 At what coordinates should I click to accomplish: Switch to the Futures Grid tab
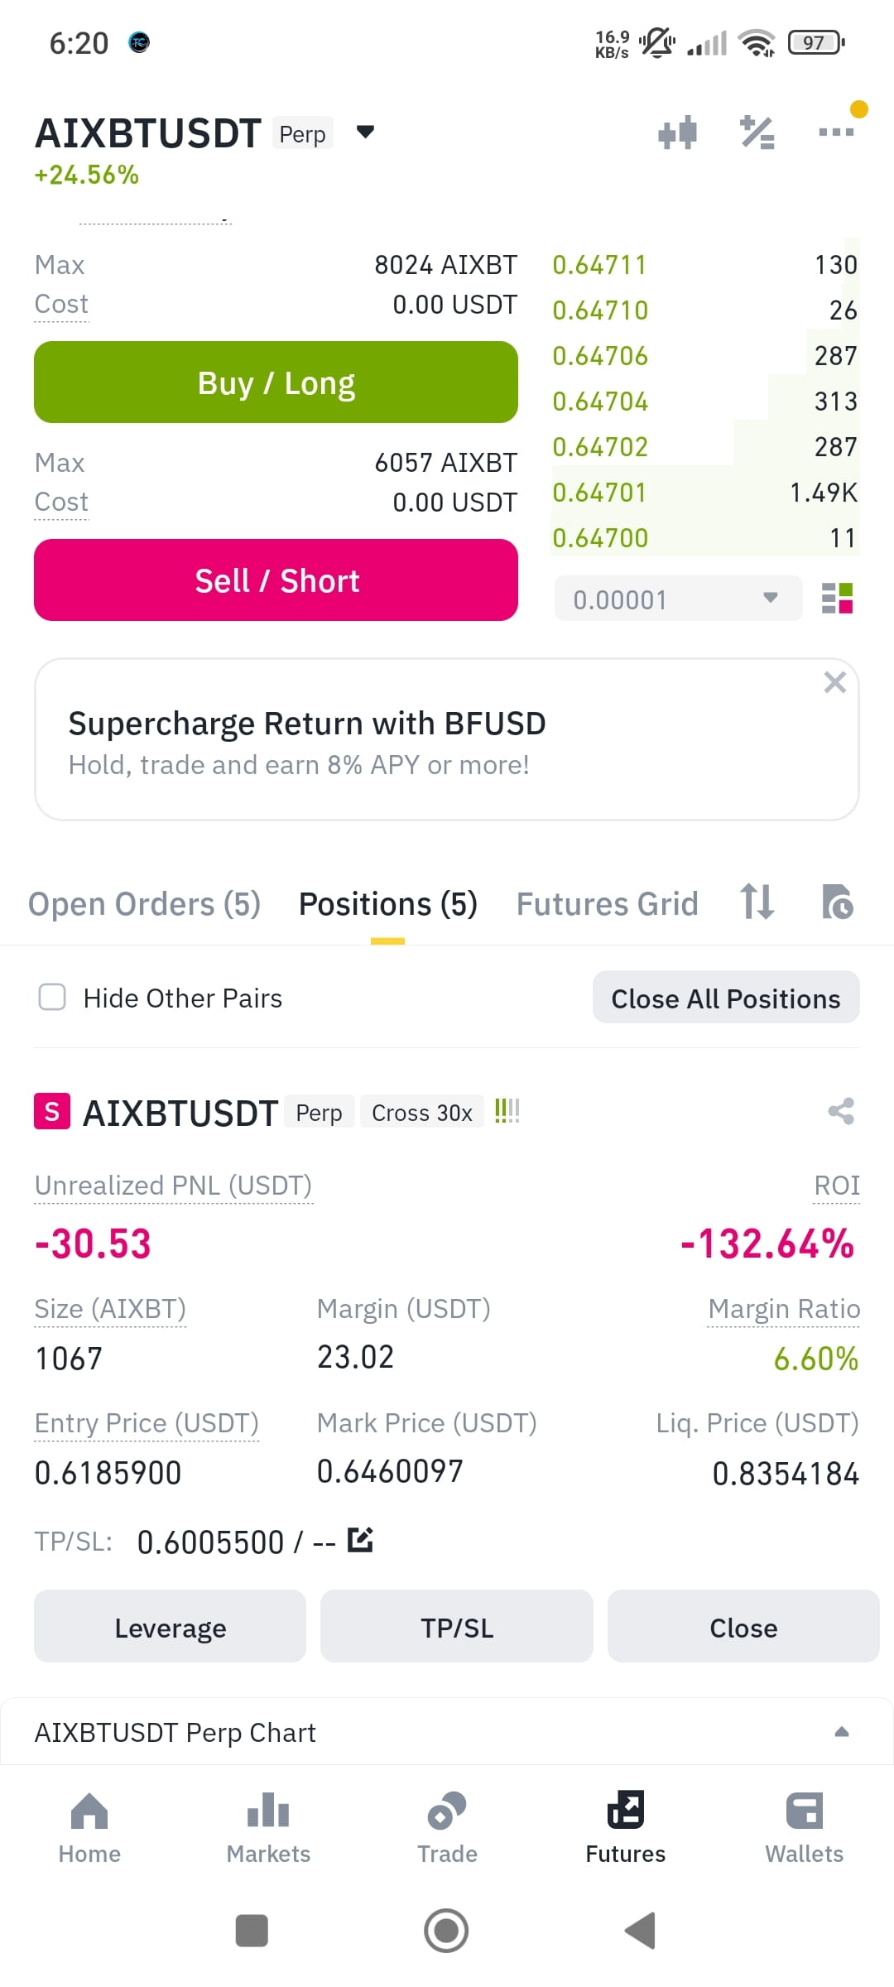[607, 903]
